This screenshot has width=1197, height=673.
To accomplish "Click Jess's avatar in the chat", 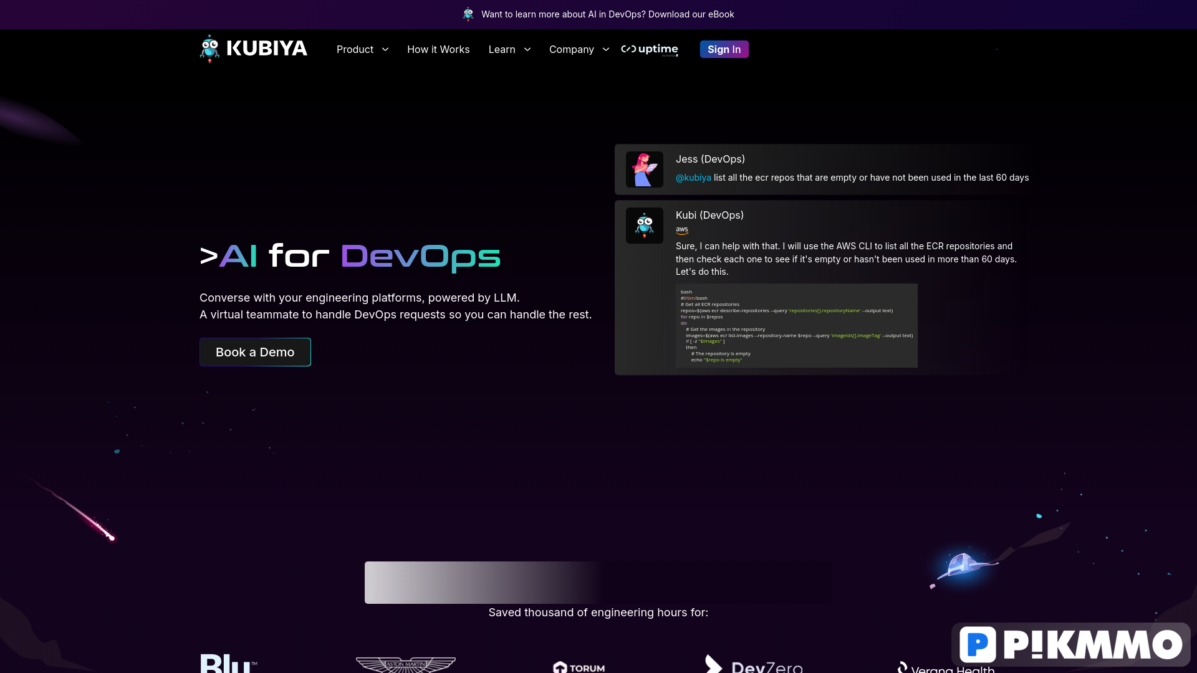I will pos(645,169).
